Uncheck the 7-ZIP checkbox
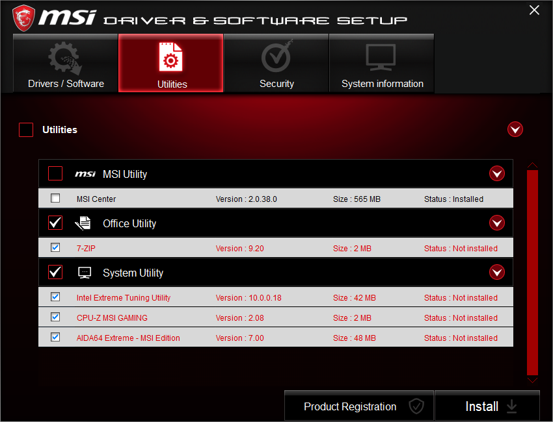 (55, 247)
